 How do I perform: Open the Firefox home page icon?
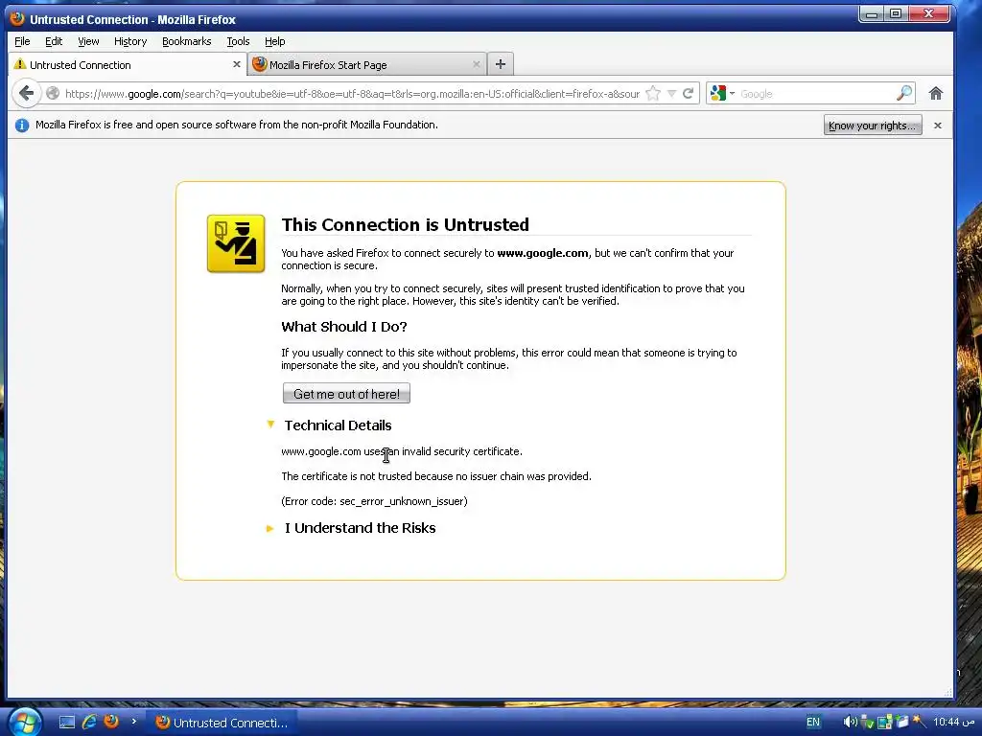point(936,94)
